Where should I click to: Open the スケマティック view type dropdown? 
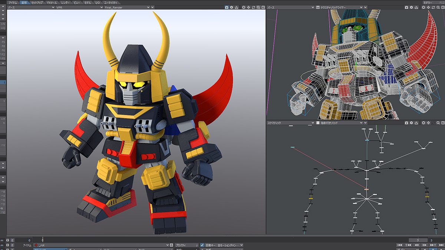290,123
